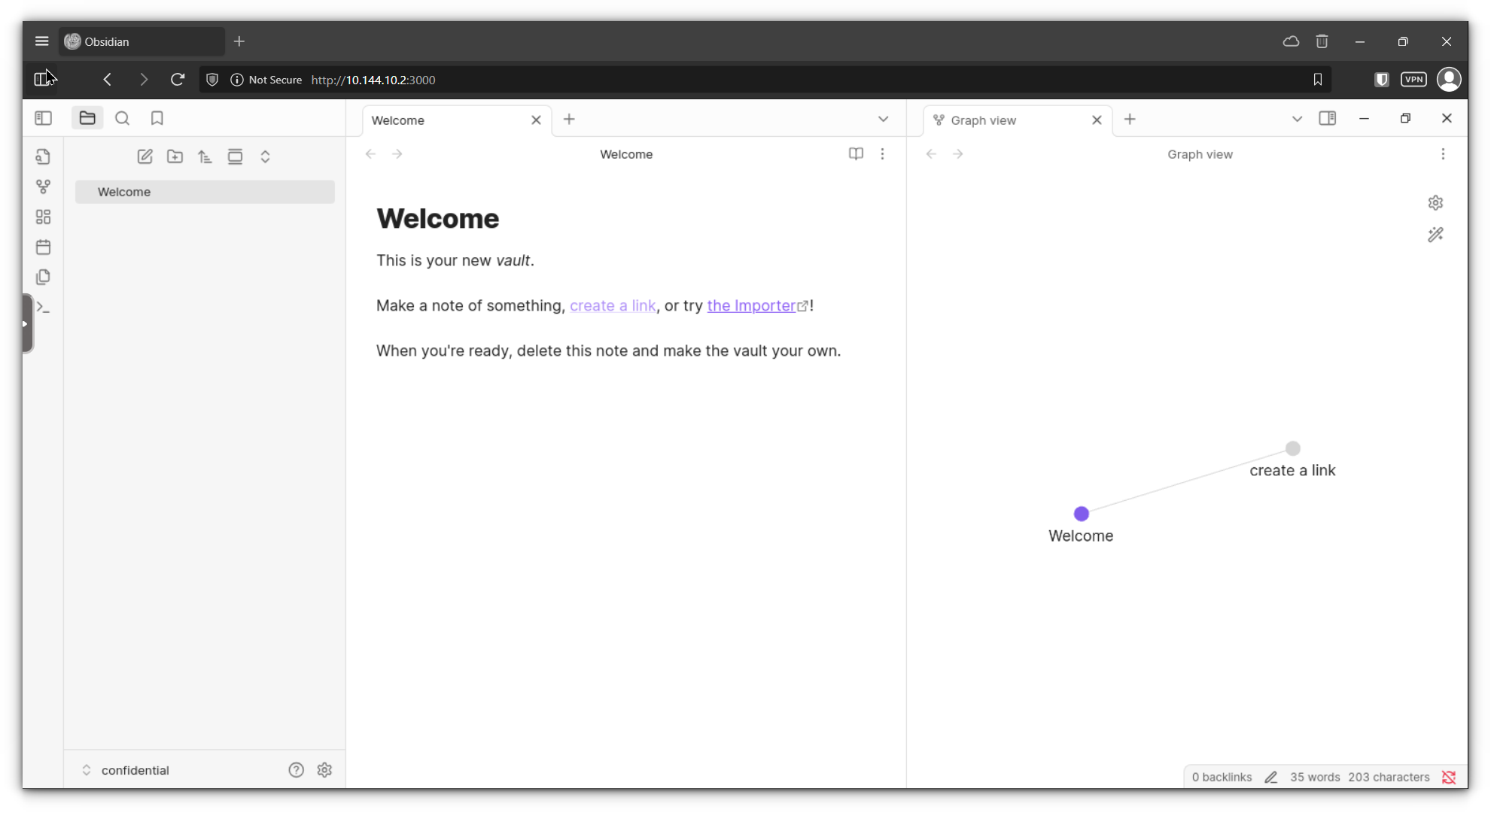The width and height of the screenshot is (1491, 813).
Task: Add new tab next to Welcome
Action: point(569,119)
